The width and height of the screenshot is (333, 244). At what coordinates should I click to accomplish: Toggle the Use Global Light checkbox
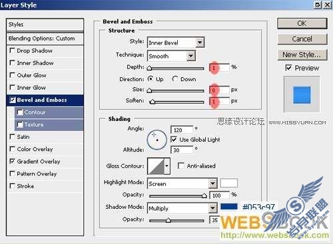coord(174,140)
